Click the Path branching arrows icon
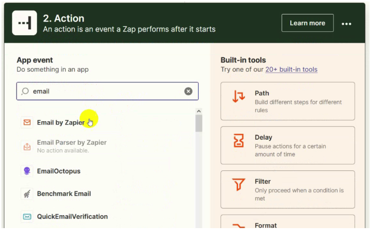 [239, 96]
